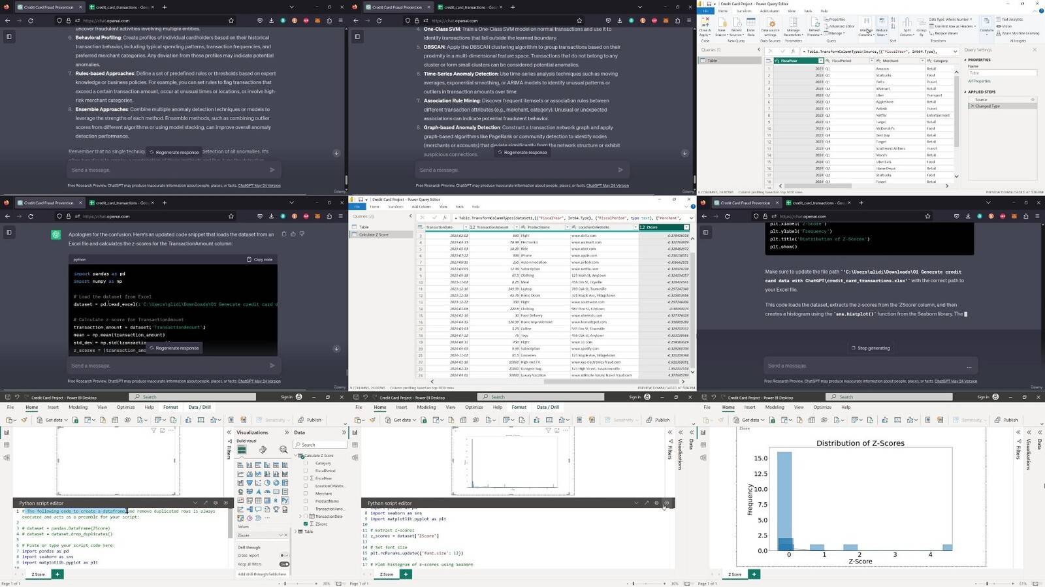Screen dimensions: 1045x587
Task: Click Stop generating in middle-right ChatGPT
Action: tap(871, 348)
